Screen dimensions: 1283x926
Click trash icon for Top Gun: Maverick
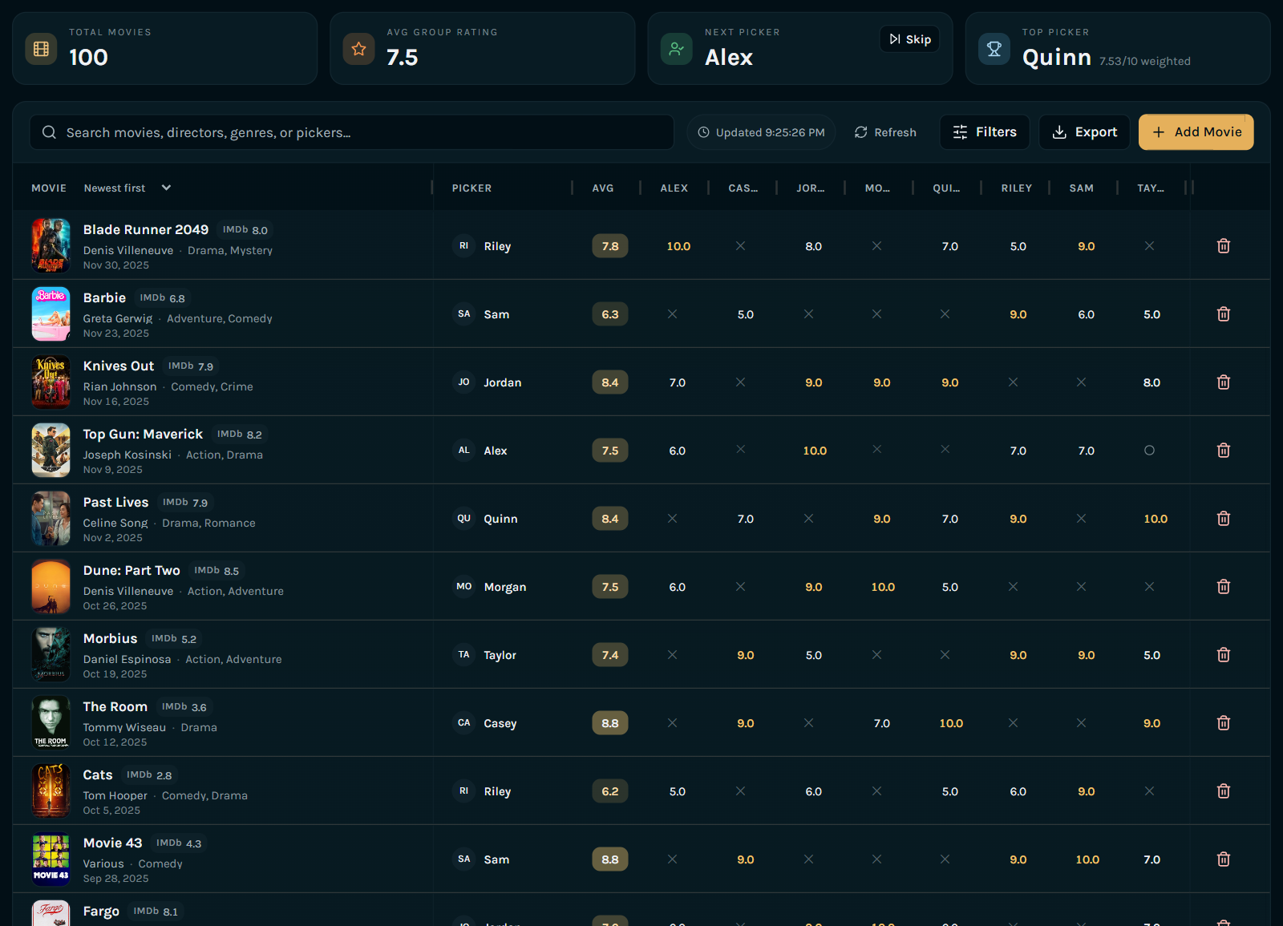[x=1223, y=451]
